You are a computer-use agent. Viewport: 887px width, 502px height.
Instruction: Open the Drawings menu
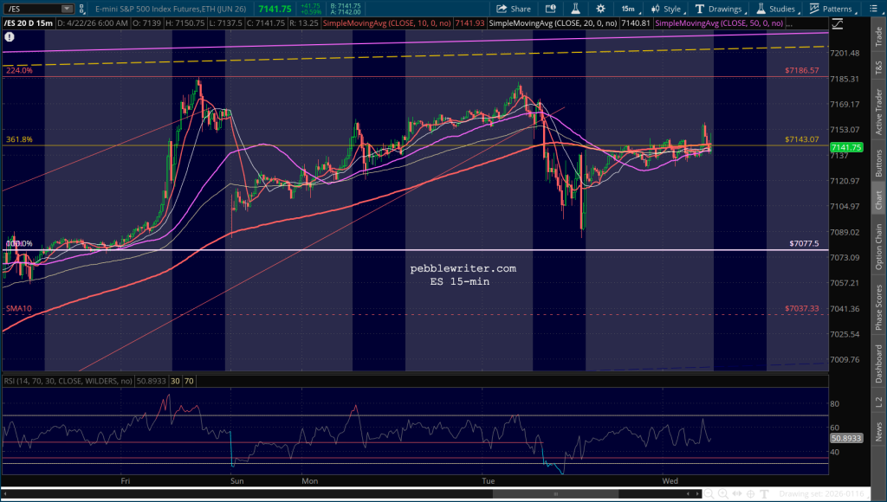click(x=719, y=9)
